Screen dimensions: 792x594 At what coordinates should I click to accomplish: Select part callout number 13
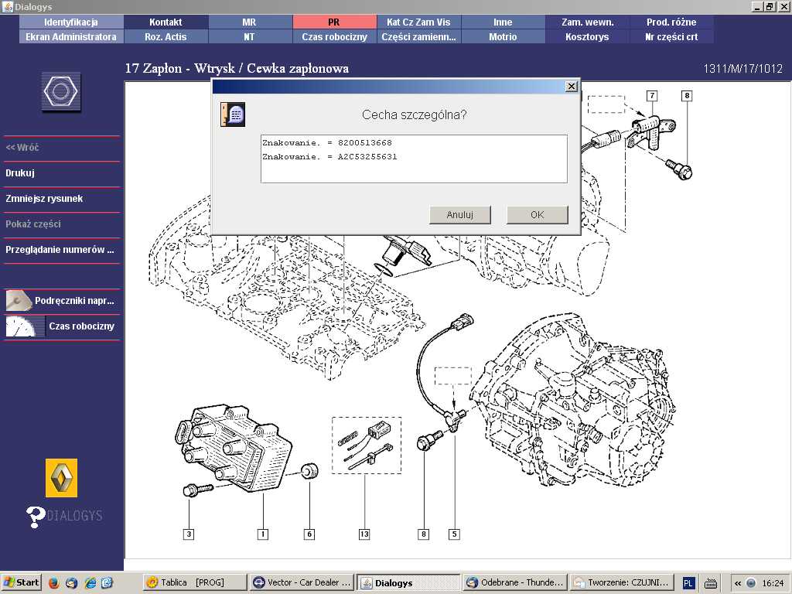[x=364, y=534]
